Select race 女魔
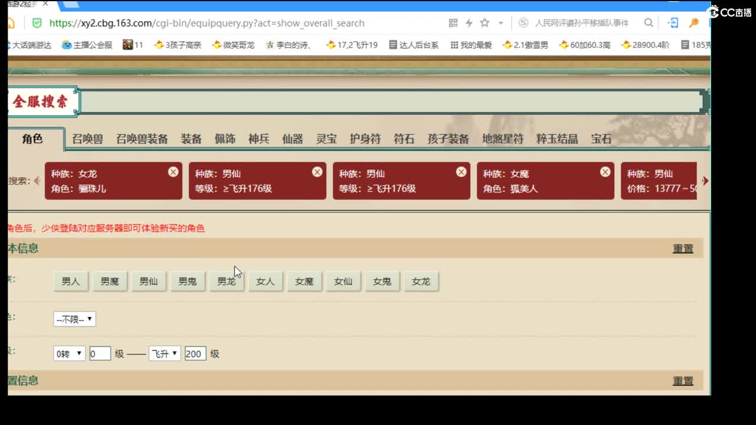 tap(305, 282)
